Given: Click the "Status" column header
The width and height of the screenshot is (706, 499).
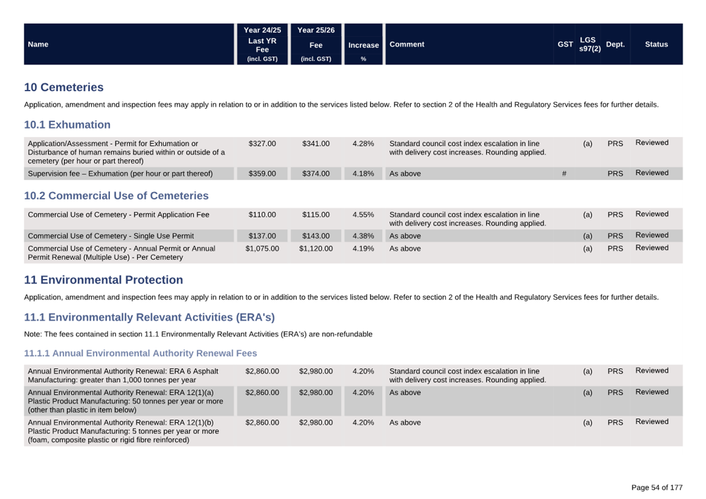Looking at the screenshot, I should point(656,44).
